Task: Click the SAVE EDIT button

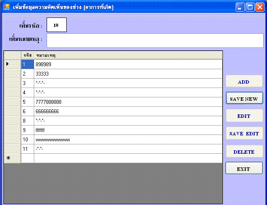Action: tap(244, 133)
